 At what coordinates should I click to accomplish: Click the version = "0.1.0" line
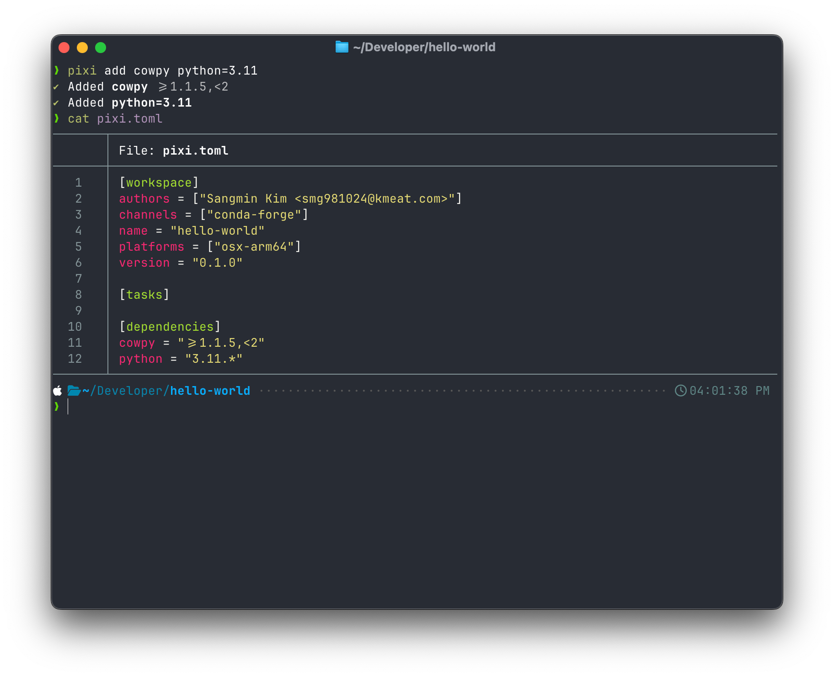pos(181,263)
